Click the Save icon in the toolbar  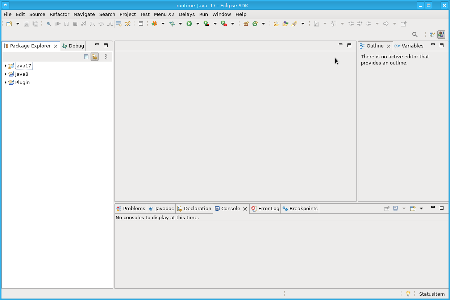coord(26,24)
